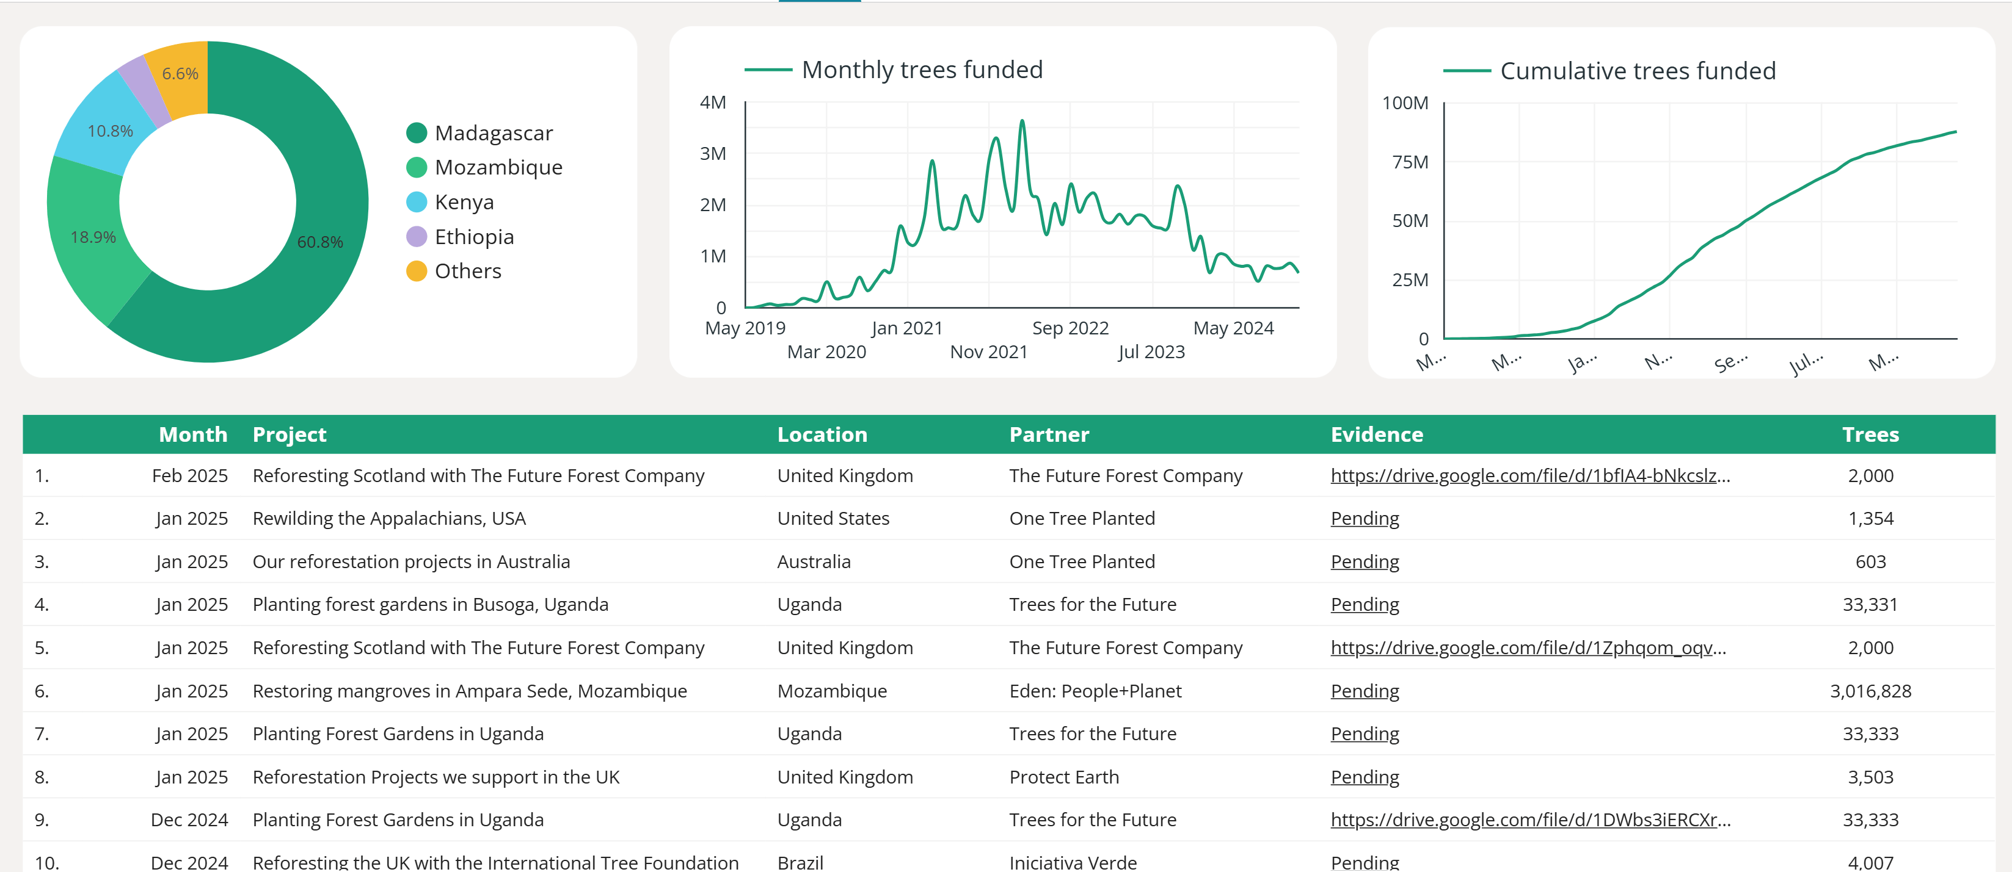
Task: Open Pending link for Rewilding the Appalachians
Action: click(x=1365, y=519)
